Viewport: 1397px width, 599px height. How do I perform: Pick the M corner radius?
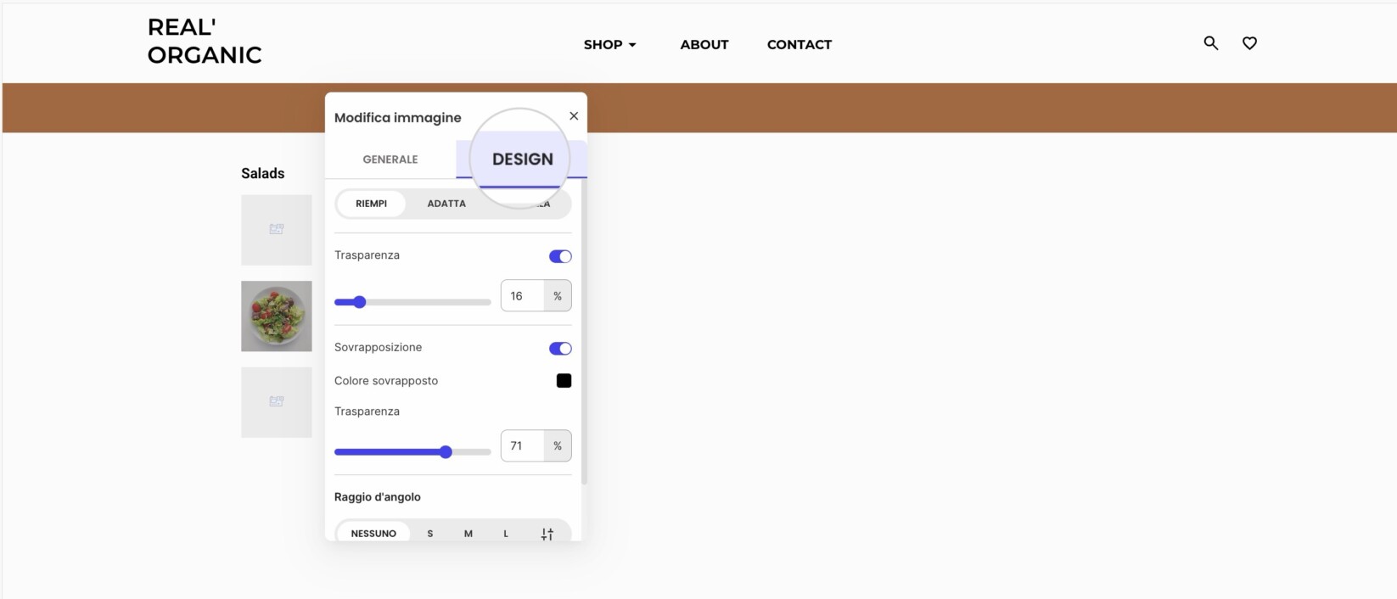click(x=468, y=534)
